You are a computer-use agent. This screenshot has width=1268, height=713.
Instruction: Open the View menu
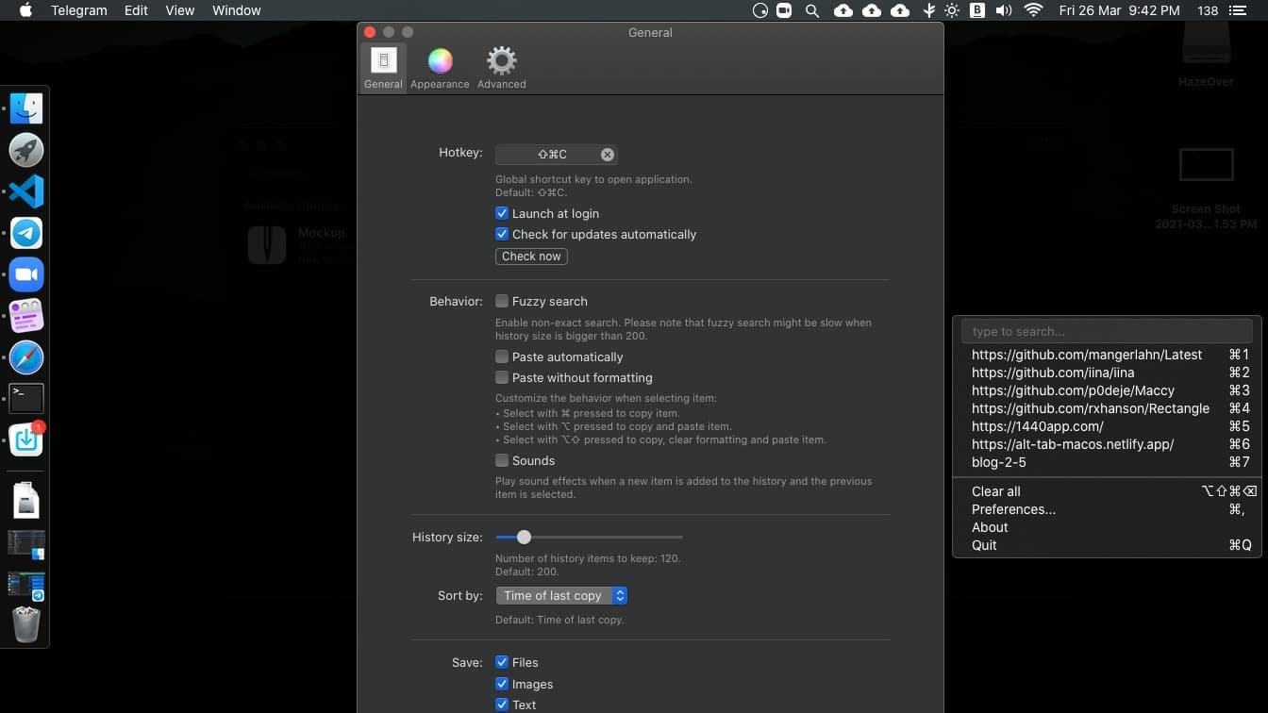[179, 10]
